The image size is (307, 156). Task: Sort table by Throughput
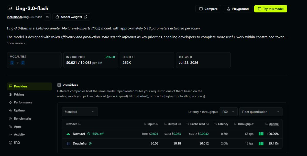244,124
